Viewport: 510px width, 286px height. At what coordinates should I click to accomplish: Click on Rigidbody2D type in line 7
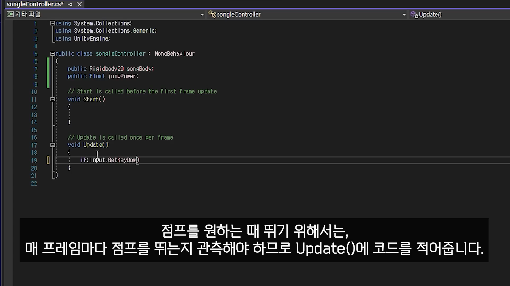106,69
